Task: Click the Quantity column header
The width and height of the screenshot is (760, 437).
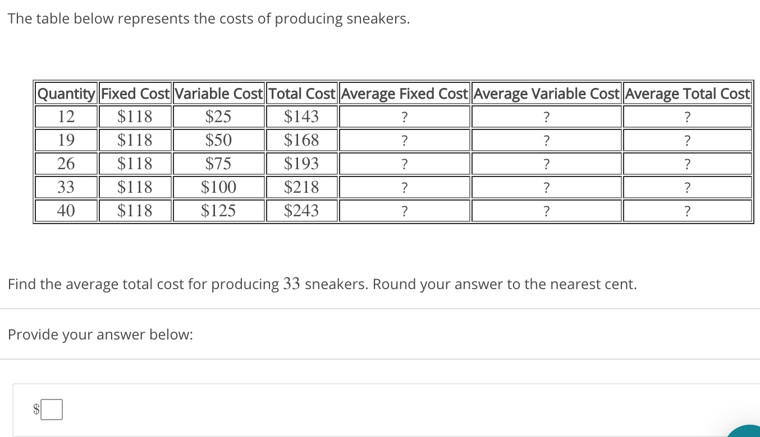Action: pyautogui.click(x=67, y=94)
